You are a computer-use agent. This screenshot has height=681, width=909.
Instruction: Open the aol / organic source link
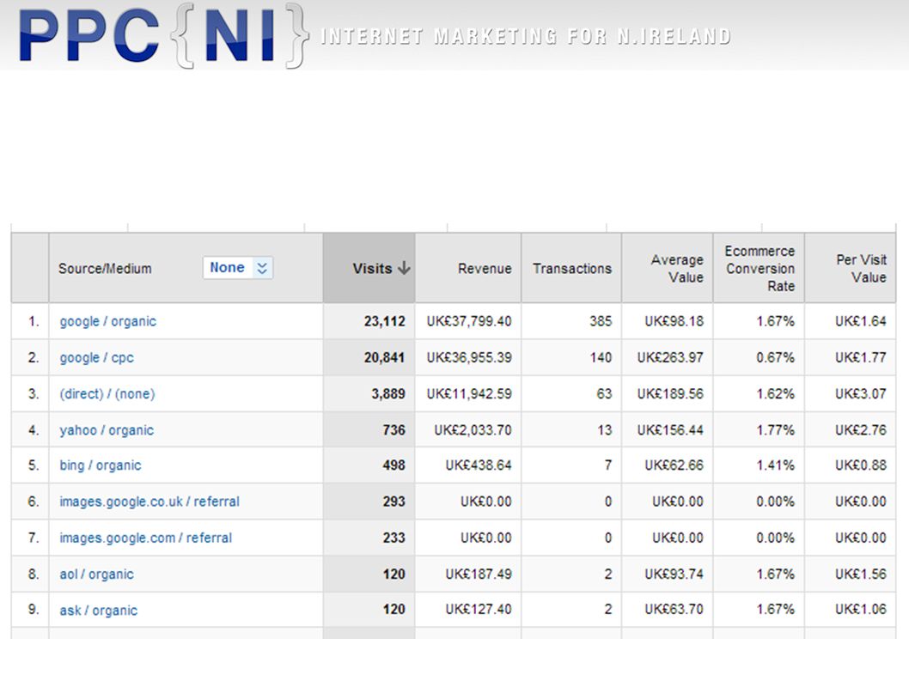pos(96,575)
